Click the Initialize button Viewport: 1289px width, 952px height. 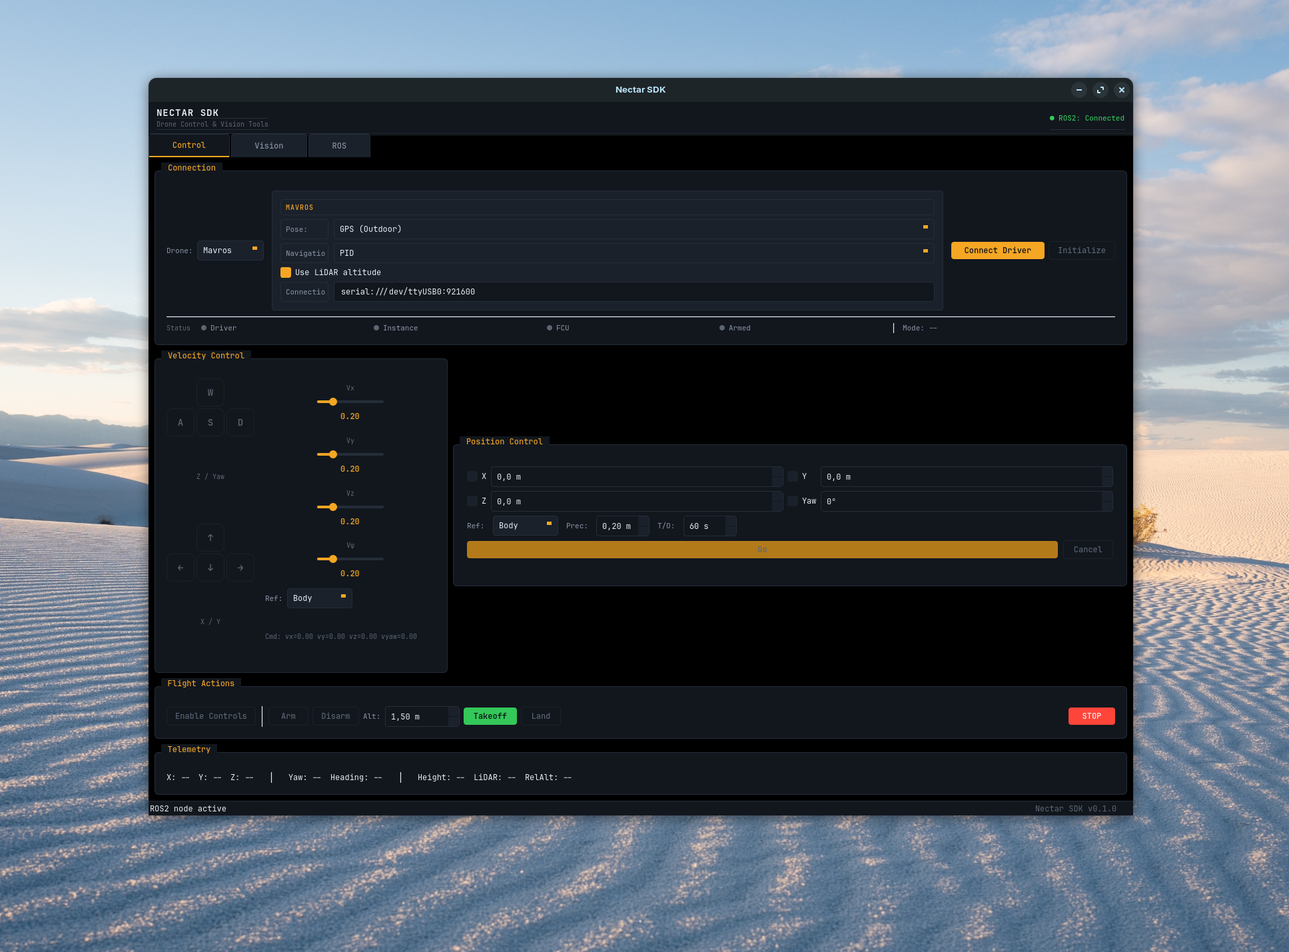point(1081,250)
